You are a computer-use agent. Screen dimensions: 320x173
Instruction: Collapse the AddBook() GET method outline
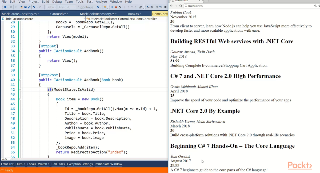point(20,51)
